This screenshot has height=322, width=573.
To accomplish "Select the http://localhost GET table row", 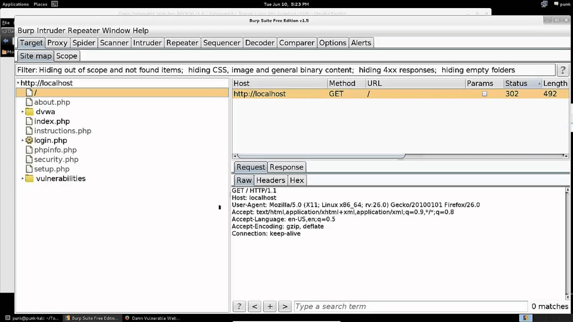I will 401,94.
